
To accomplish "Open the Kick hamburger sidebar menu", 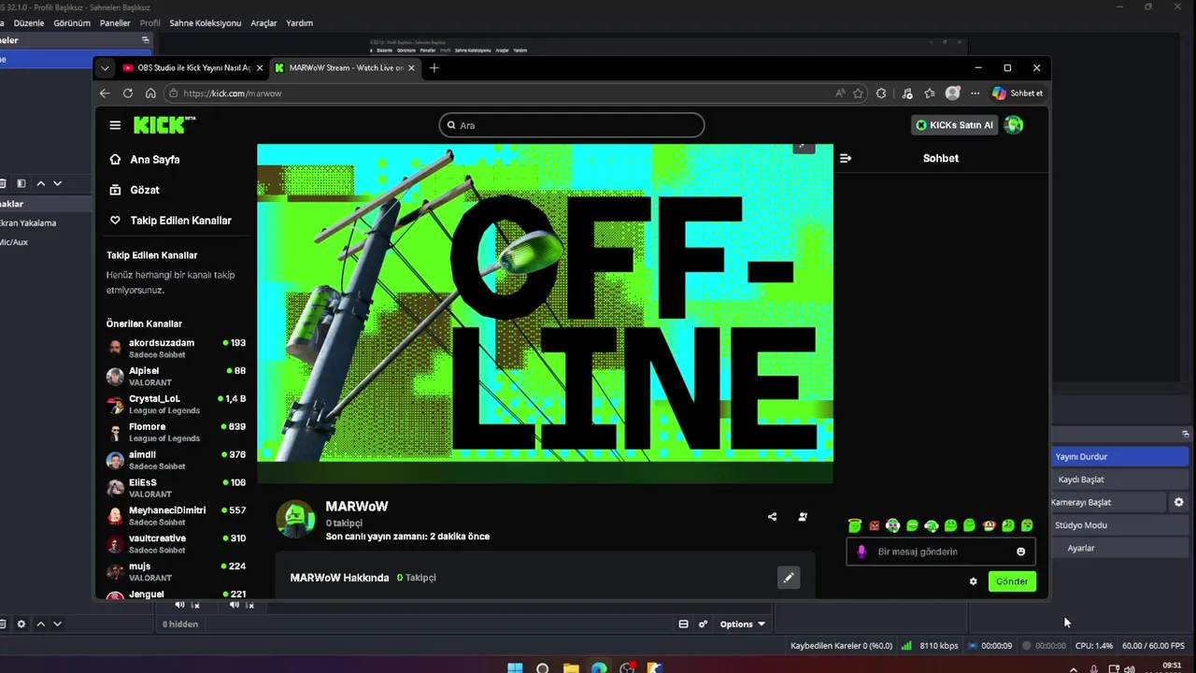I will click(x=115, y=125).
